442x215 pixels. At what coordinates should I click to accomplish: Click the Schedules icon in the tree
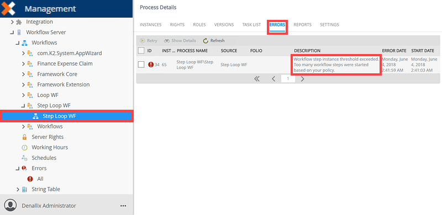coord(24,158)
